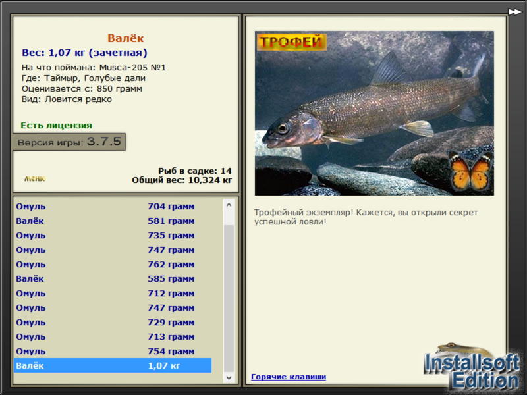The height and width of the screenshot is (395, 527).
Task: Select the Омуль 735 грамм row
Action: [x=113, y=235]
